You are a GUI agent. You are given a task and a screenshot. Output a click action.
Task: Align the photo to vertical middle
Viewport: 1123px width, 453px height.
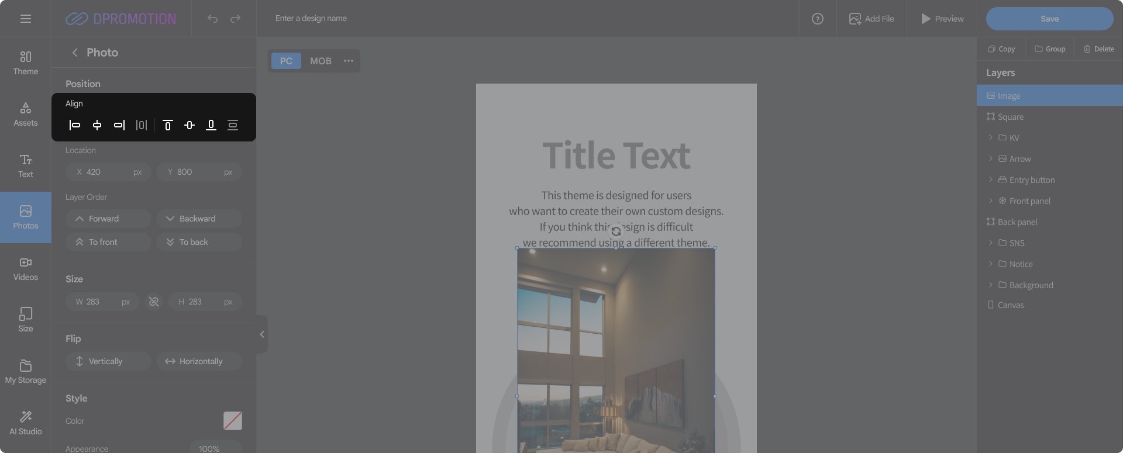point(190,125)
